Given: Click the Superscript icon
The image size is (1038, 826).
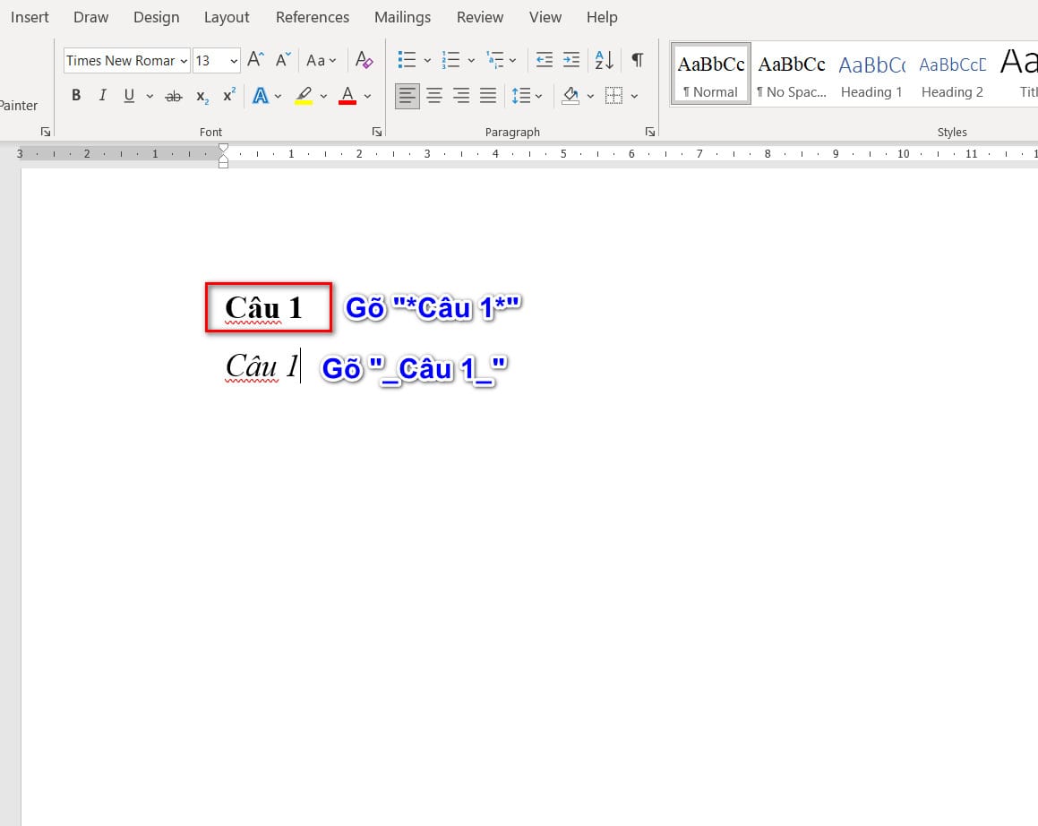Looking at the screenshot, I should [x=229, y=96].
